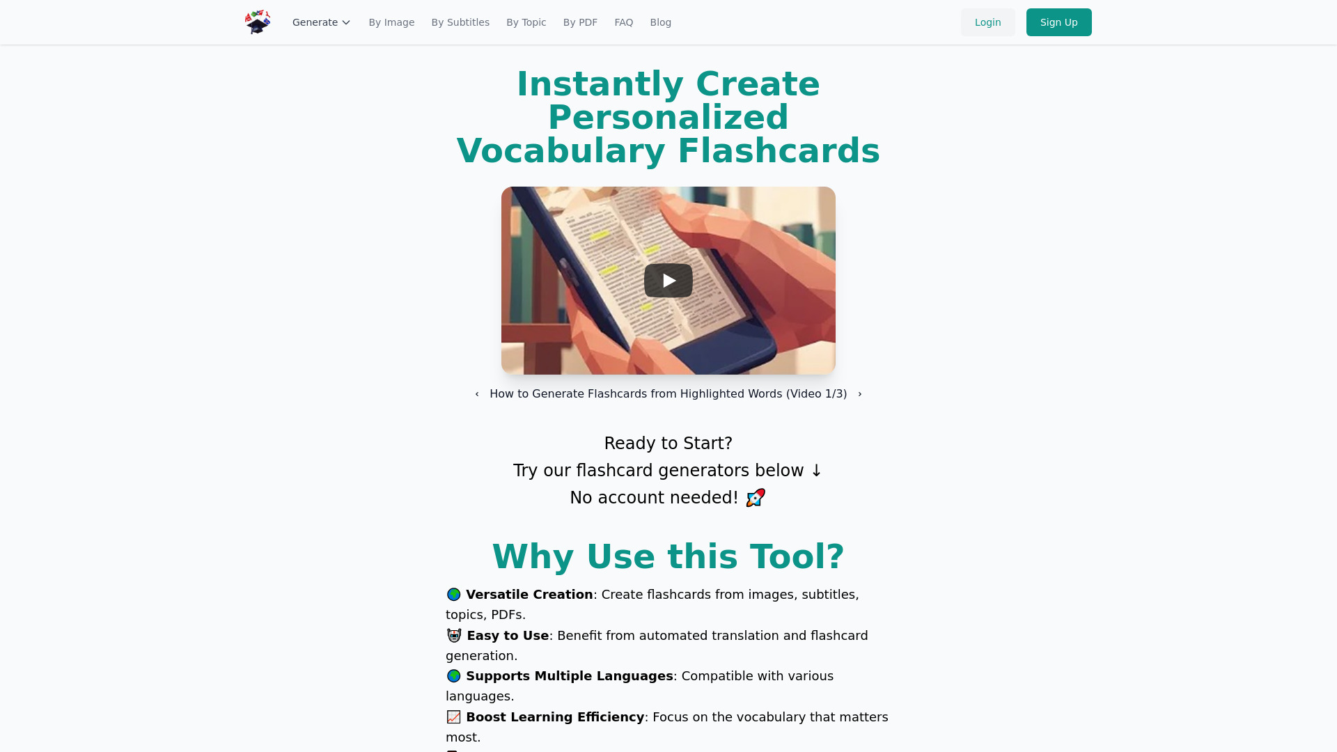Navigate to next video using right arrow
The height and width of the screenshot is (752, 1337).
(x=859, y=393)
